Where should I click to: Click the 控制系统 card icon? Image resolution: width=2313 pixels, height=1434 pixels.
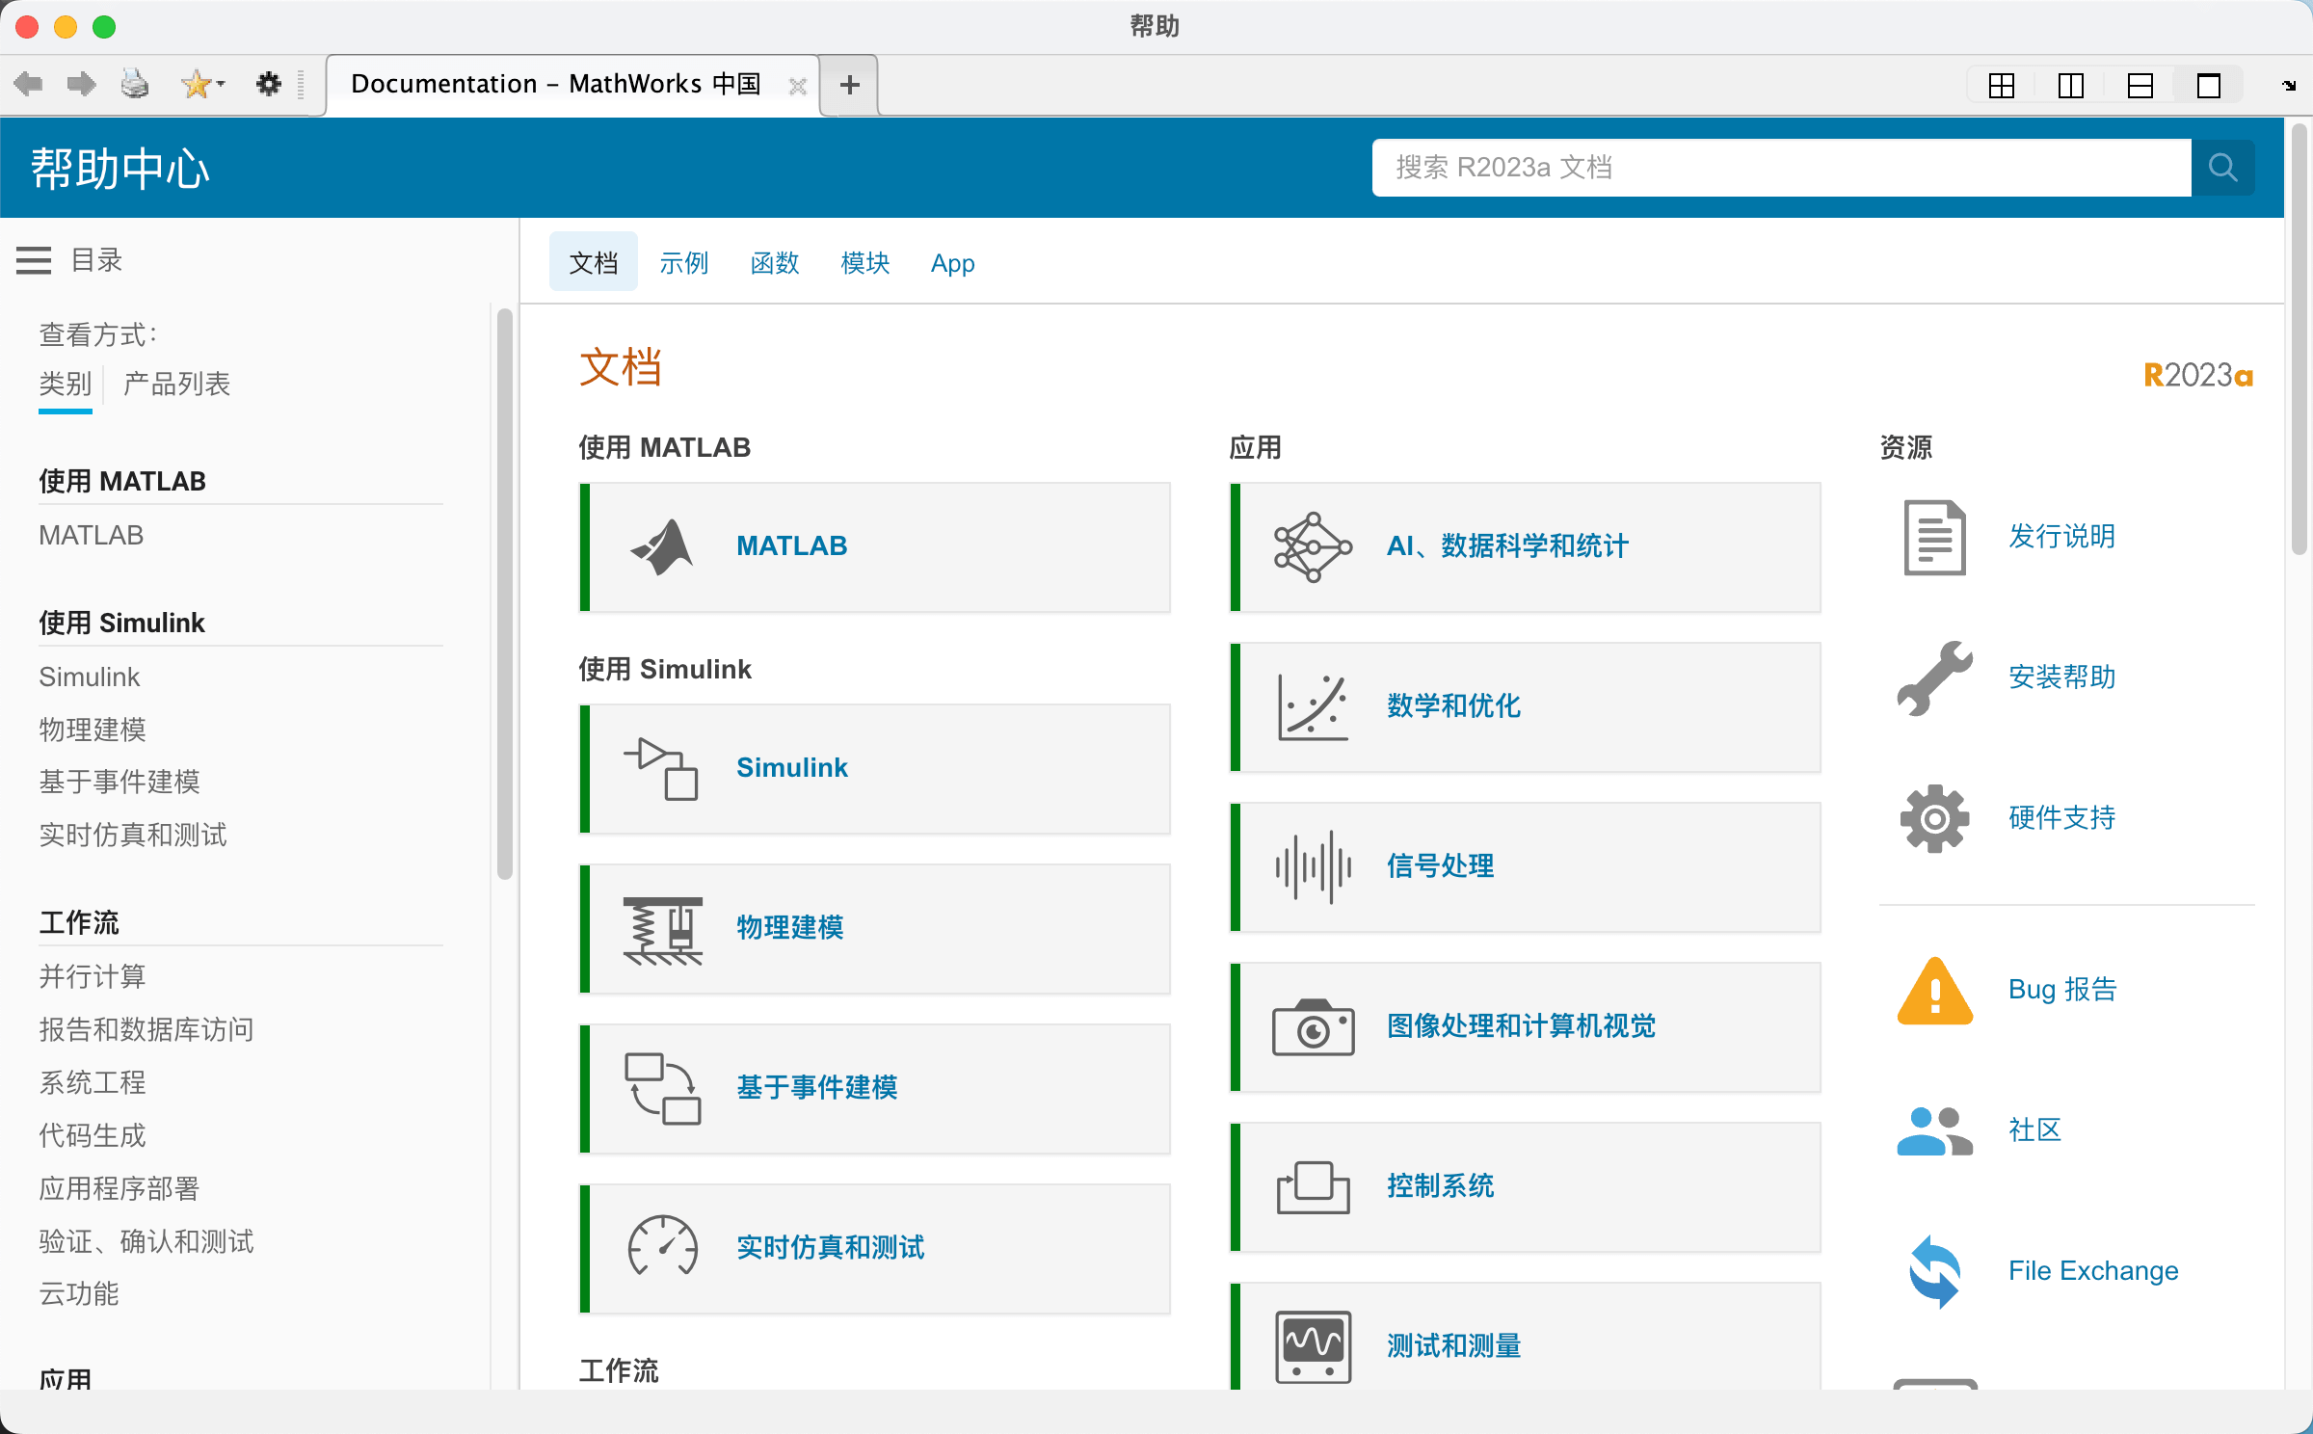pyautogui.click(x=1313, y=1187)
